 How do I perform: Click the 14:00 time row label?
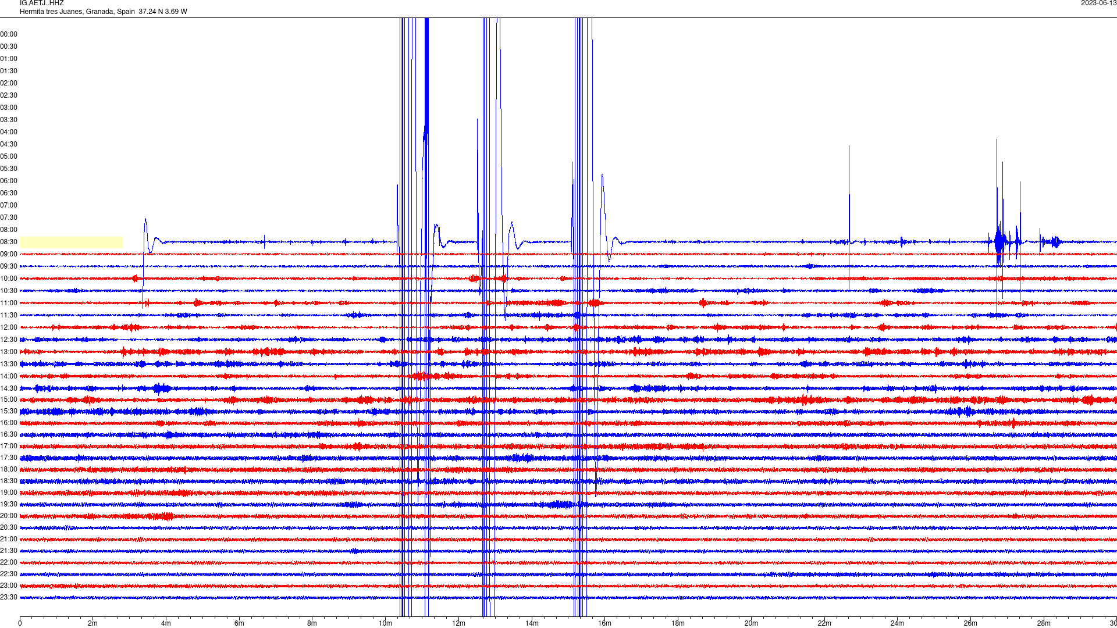click(x=9, y=376)
